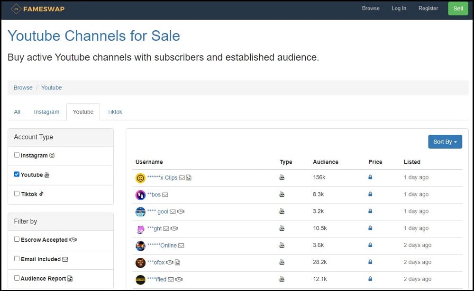Switch to the All tab
Viewport: 474px width, 291px height.
click(17, 112)
